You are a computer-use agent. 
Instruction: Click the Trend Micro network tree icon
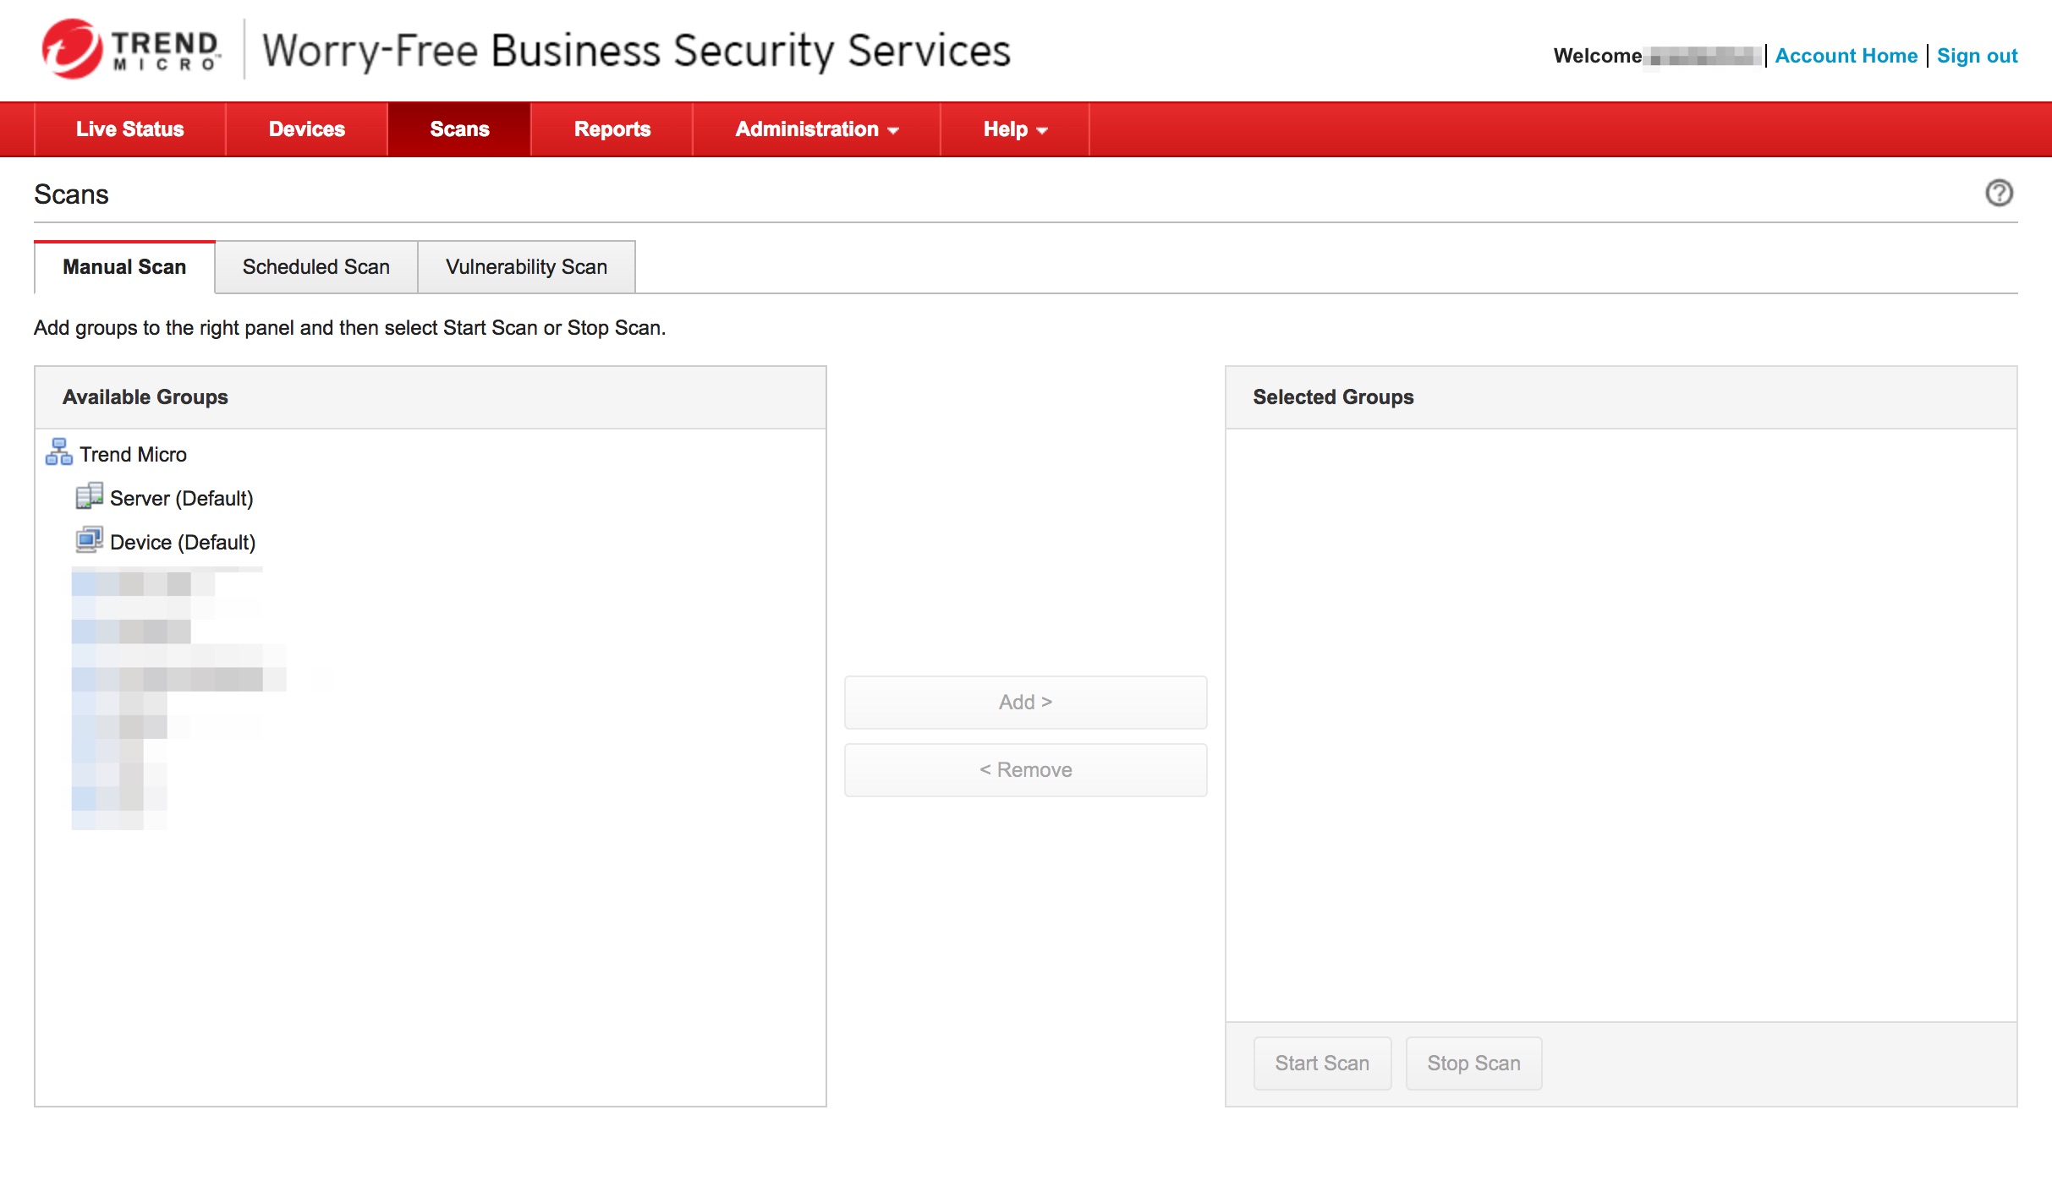click(x=58, y=452)
